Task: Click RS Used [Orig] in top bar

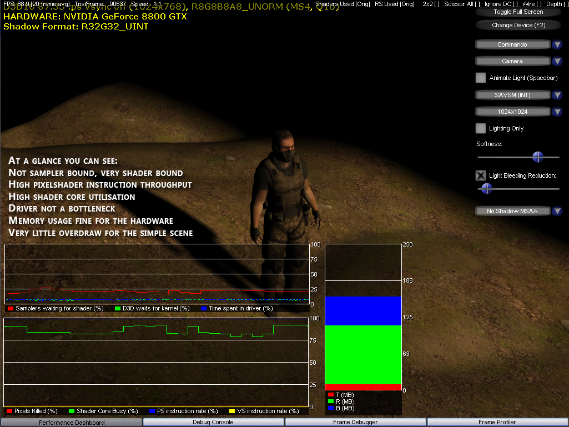Action: point(395,4)
